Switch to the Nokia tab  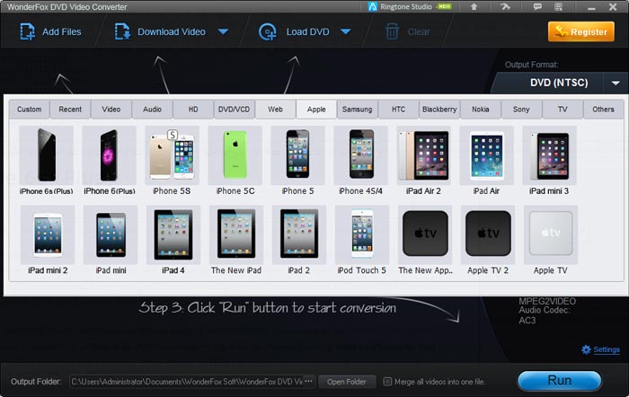(481, 110)
